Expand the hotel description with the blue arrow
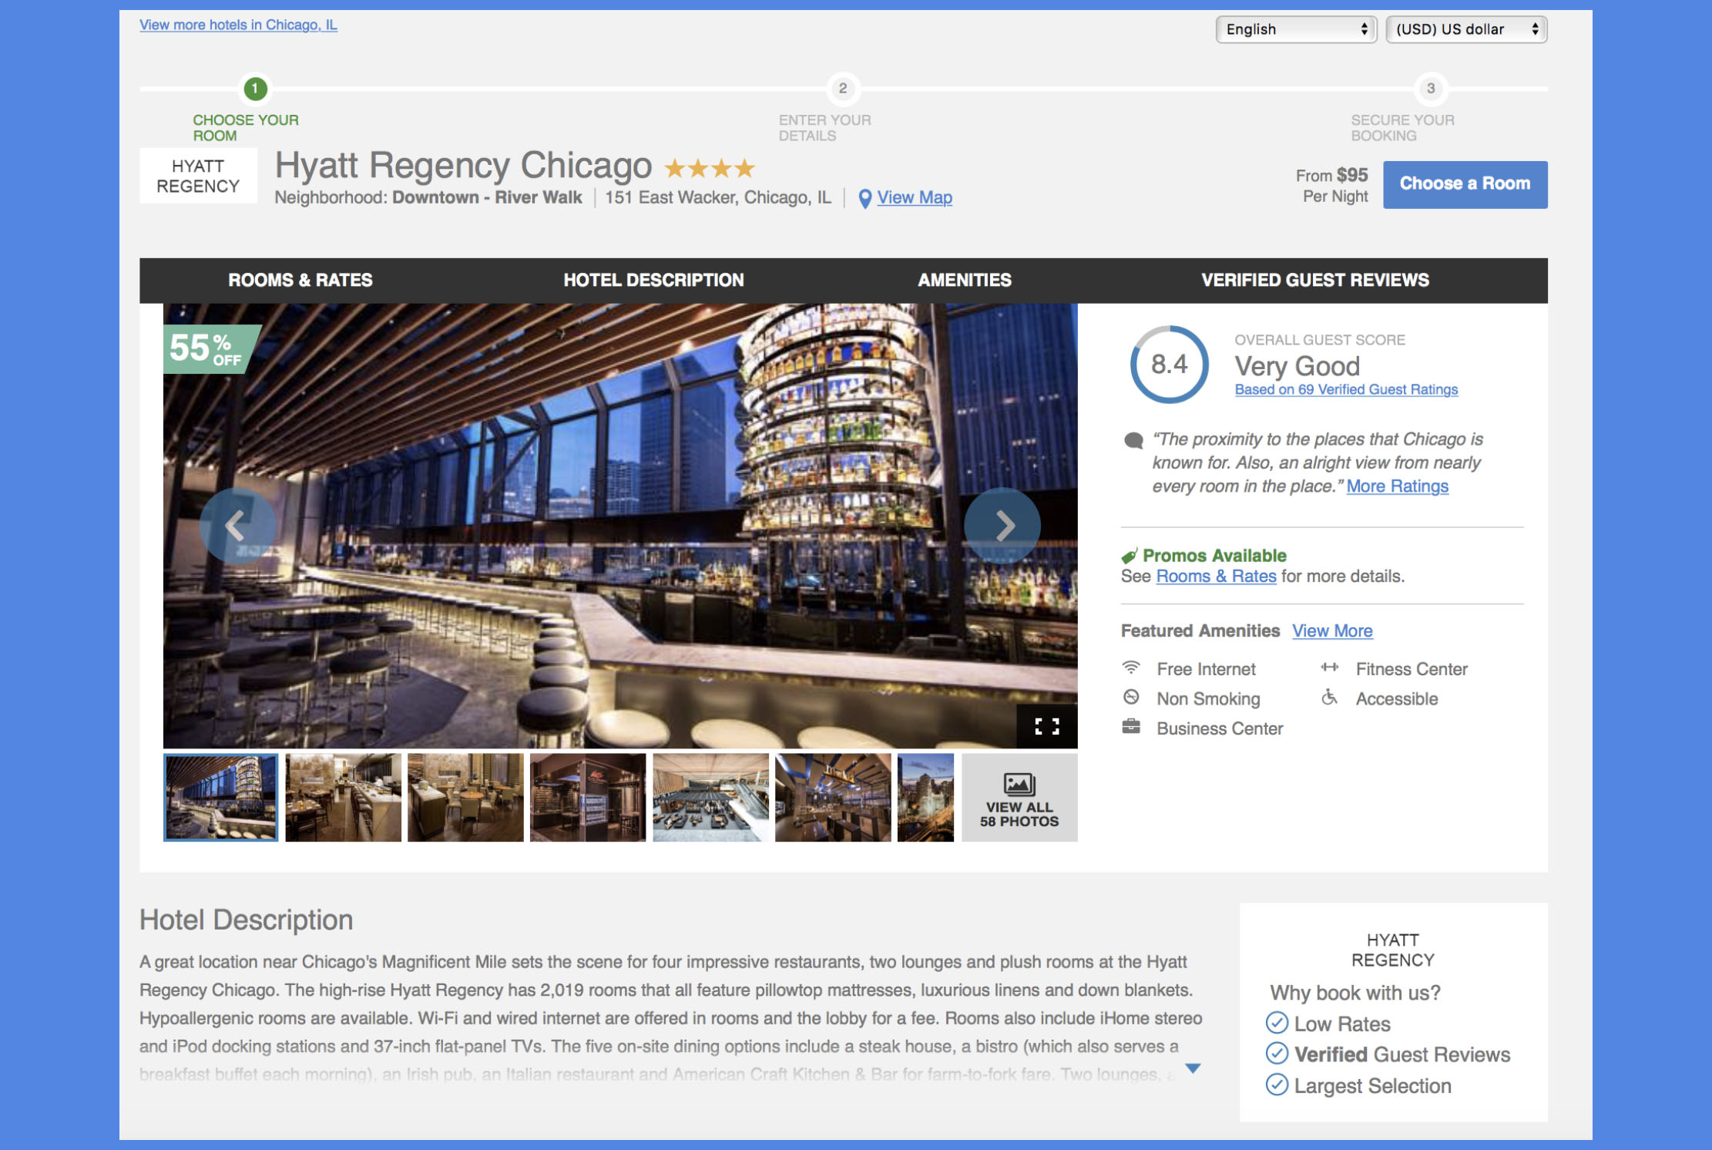1712x1150 pixels. (x=1191, y=1068)
